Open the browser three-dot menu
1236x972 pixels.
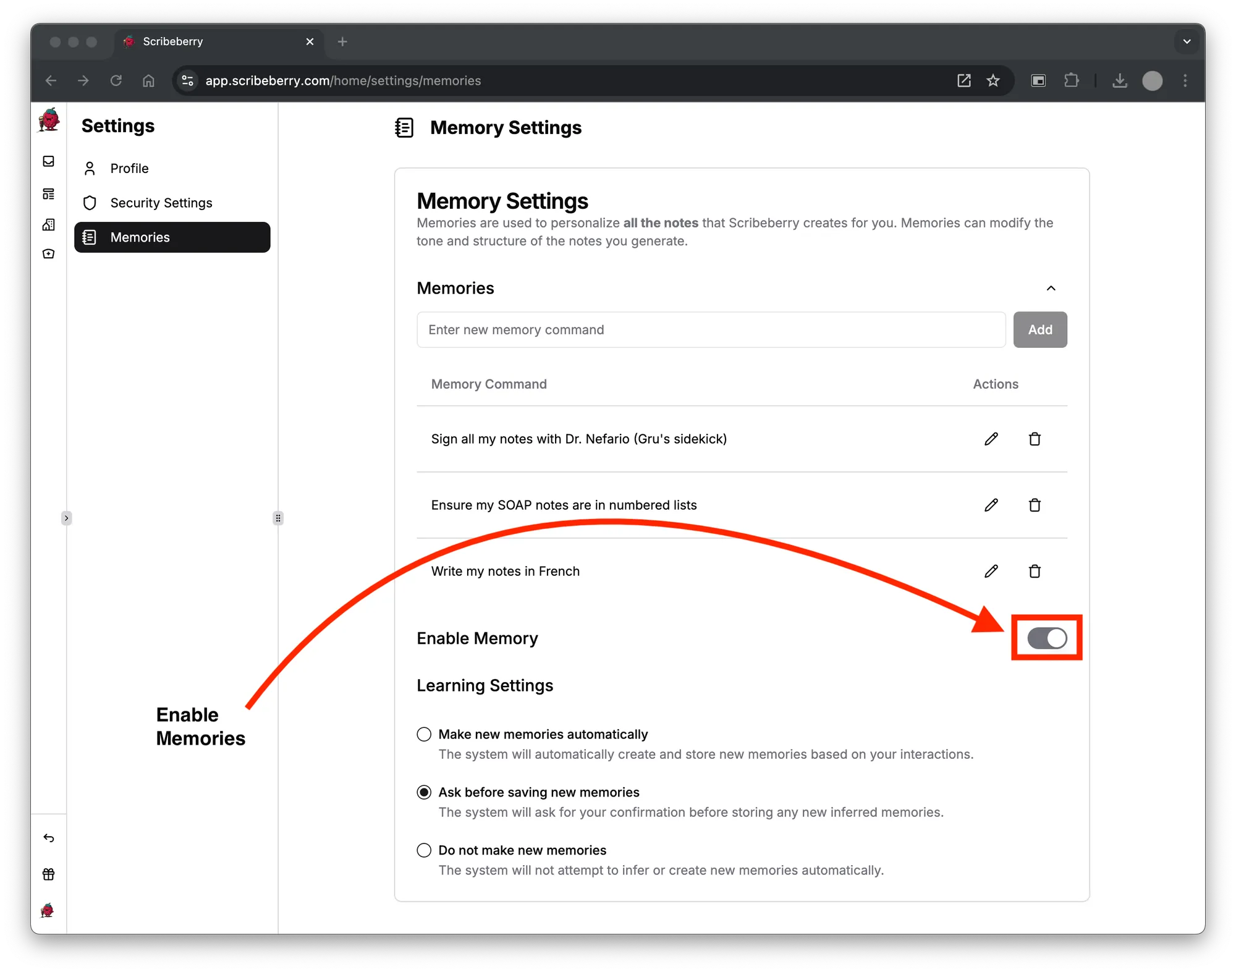[x=1185, y=80]
